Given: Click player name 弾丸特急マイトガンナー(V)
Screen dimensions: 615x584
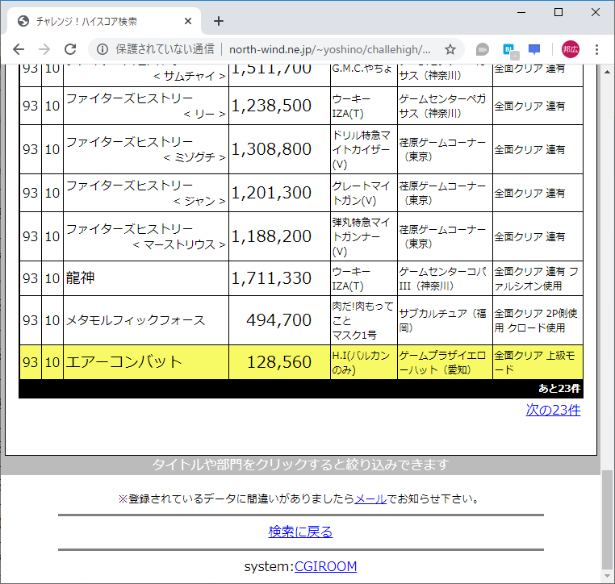Looking at the screenshot, I should pos(362,236).
